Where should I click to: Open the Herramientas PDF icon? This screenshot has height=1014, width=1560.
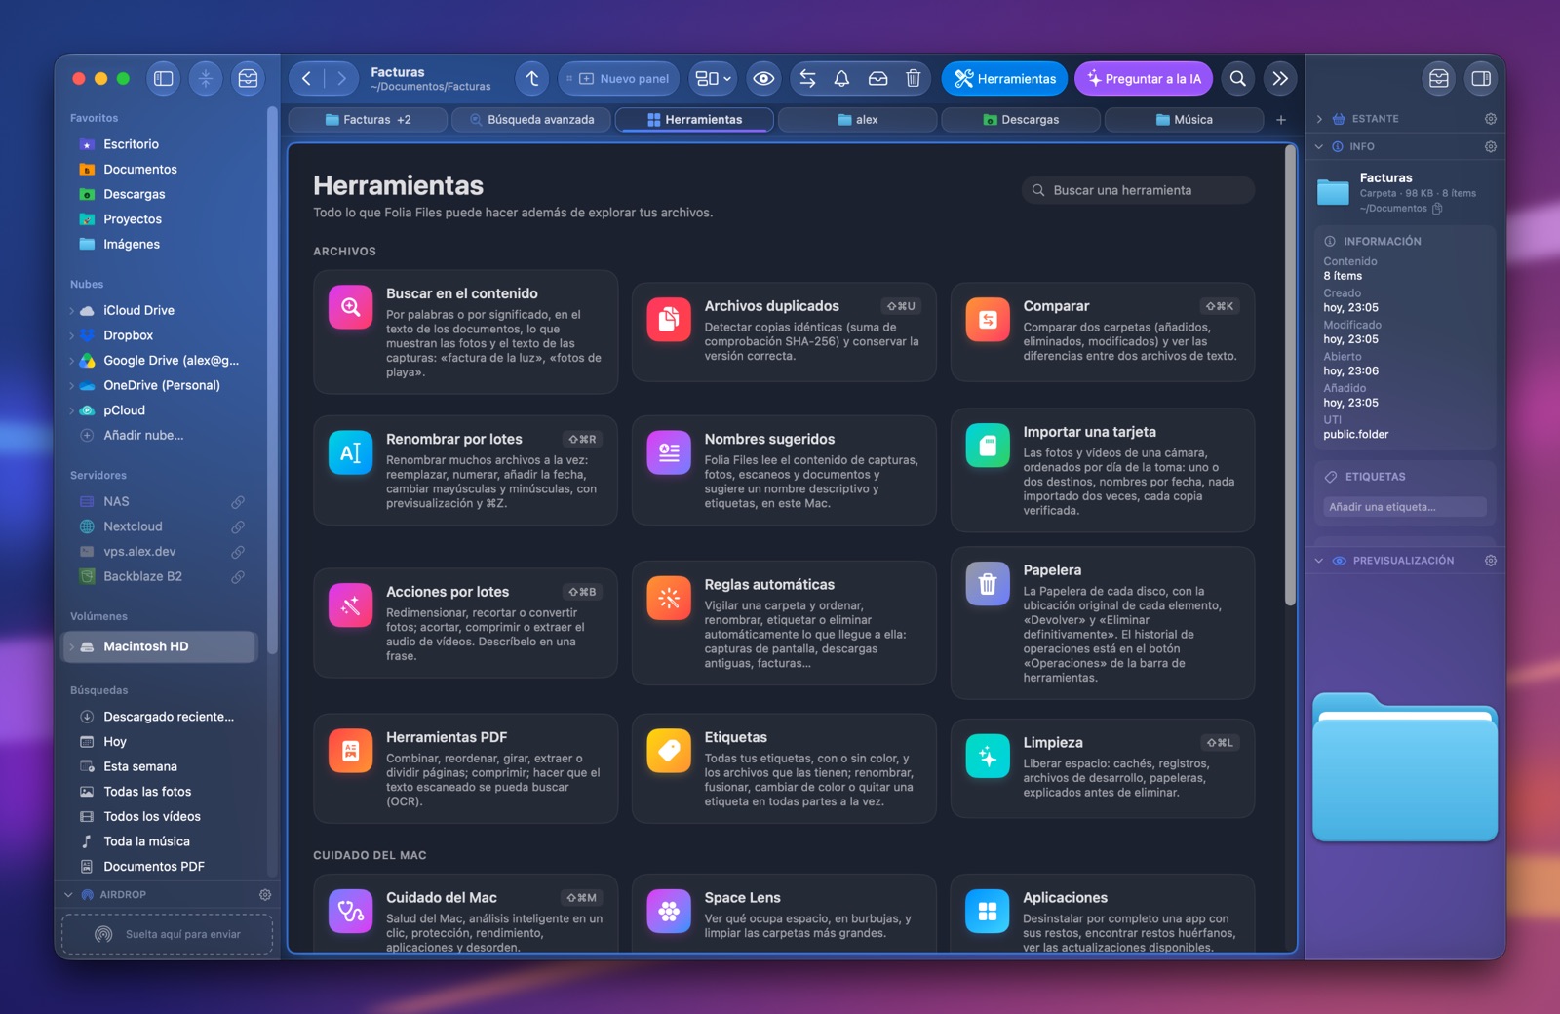coord(351,751)
